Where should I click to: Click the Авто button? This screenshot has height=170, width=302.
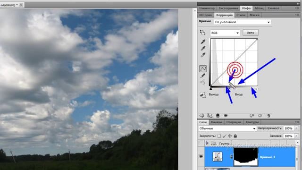pyautogui.click(x=251, y=33)
